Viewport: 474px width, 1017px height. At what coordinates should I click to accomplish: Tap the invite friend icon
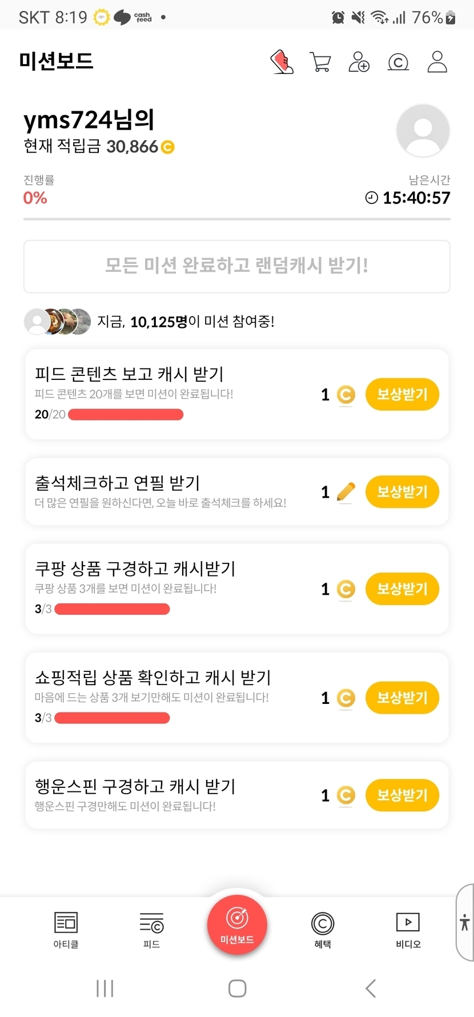359,62
